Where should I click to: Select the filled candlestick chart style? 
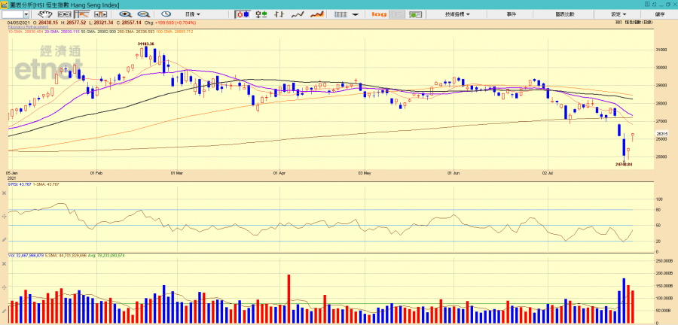(243, 14)
